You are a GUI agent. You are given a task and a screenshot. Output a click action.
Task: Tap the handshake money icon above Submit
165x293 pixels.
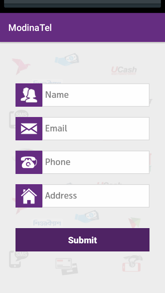click(87, 216)
